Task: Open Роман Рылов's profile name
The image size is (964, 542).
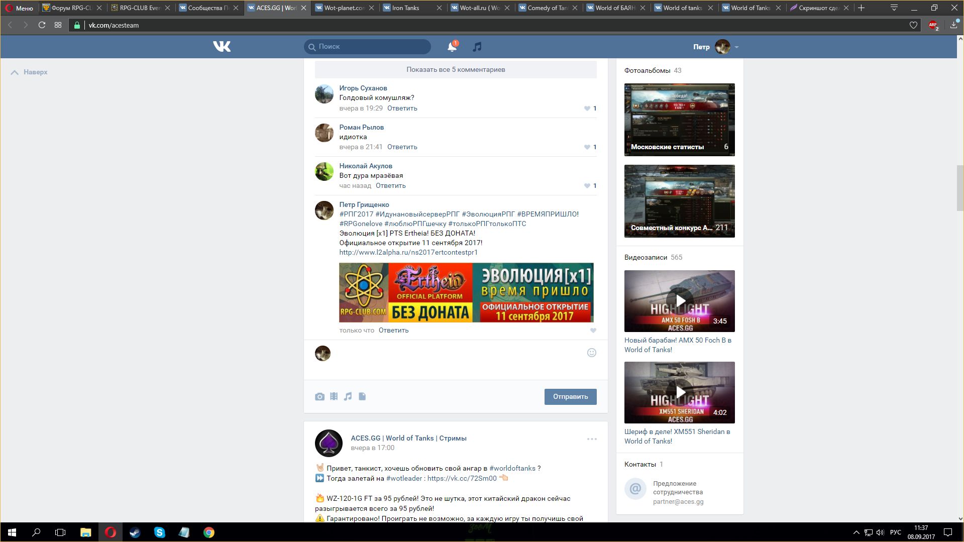Action: (x=361, y=128)
